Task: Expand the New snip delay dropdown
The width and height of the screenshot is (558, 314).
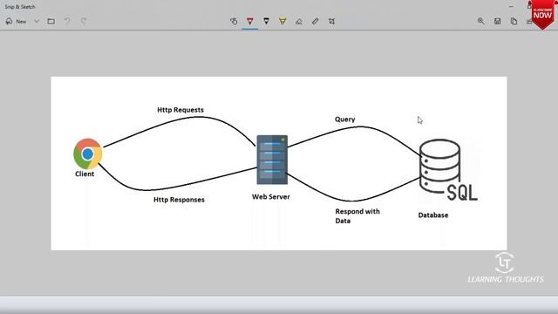Action: coord(37,21)
